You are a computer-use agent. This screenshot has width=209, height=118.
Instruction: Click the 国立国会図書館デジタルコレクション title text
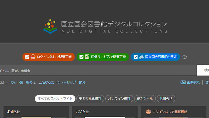point(114,24)
